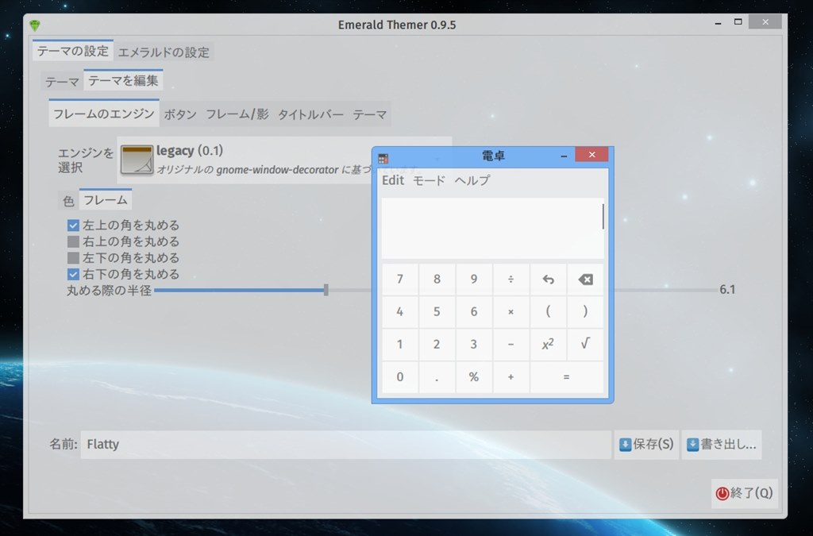Select フレームのエンジン tab

(x=104, y=114)
